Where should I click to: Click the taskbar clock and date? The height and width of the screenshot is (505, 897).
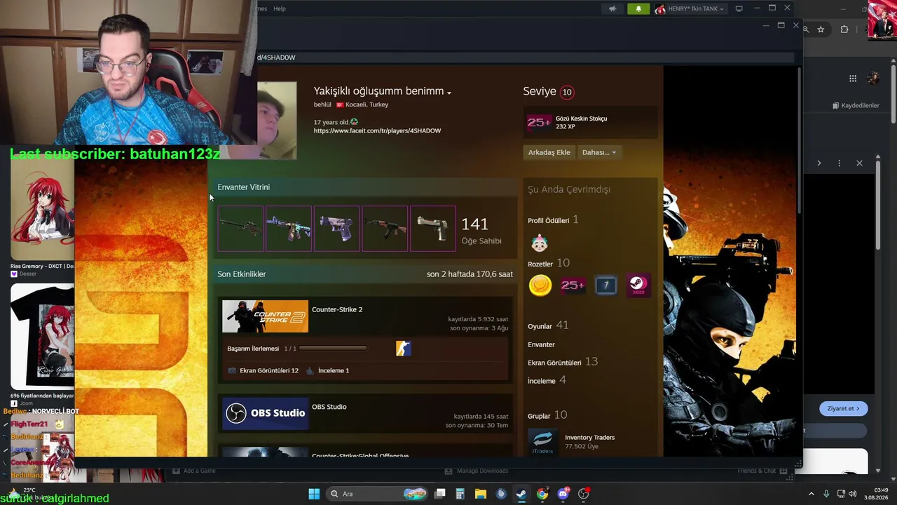(x=876, y=494)
